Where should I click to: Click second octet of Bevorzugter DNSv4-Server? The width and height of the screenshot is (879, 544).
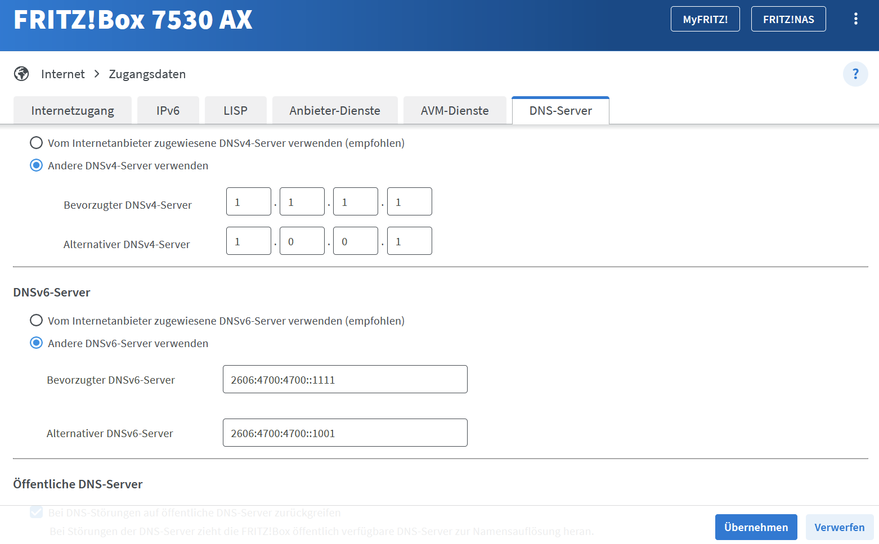pyautogui.click(x=302, y=201)
